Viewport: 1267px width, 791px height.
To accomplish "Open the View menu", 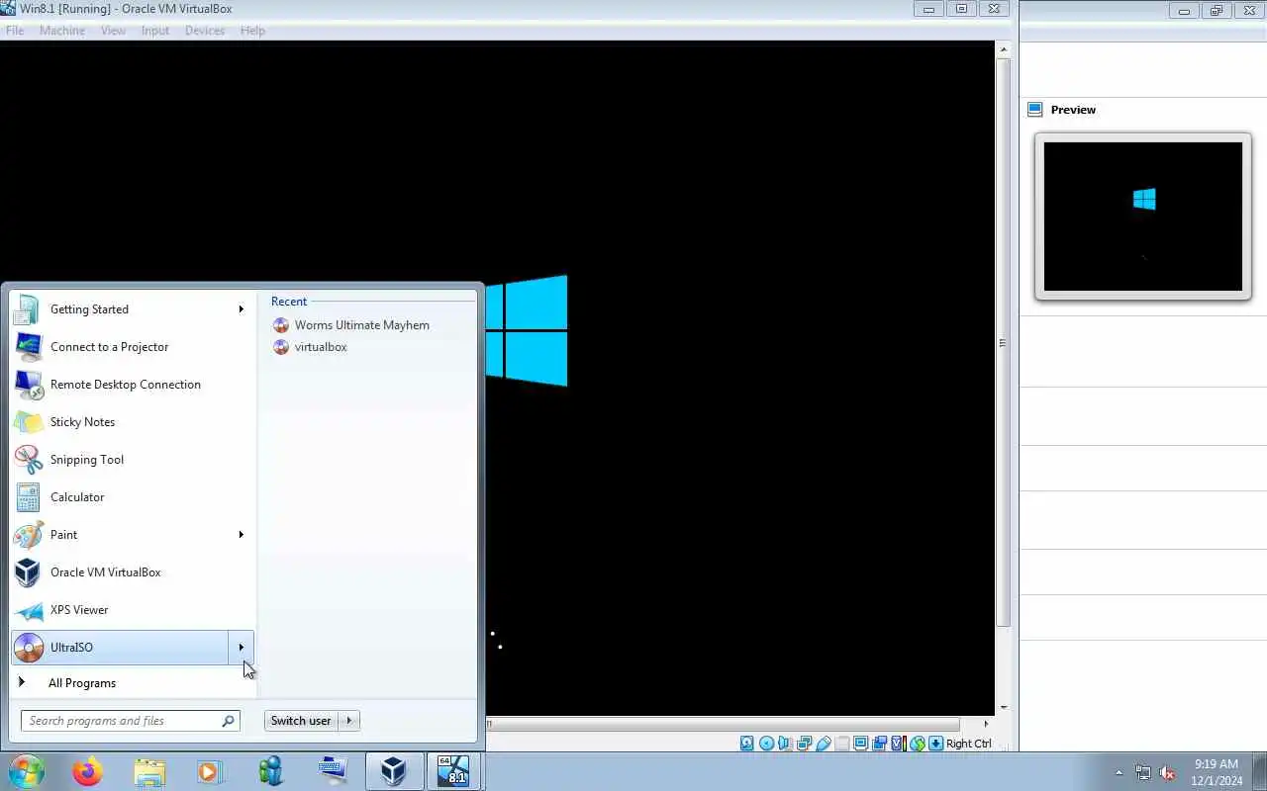I will 113,31.
